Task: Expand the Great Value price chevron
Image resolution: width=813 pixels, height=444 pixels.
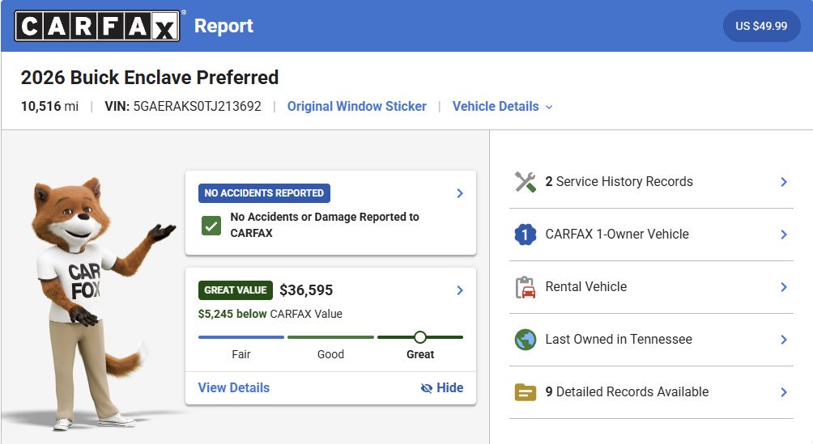Action: 459,290
